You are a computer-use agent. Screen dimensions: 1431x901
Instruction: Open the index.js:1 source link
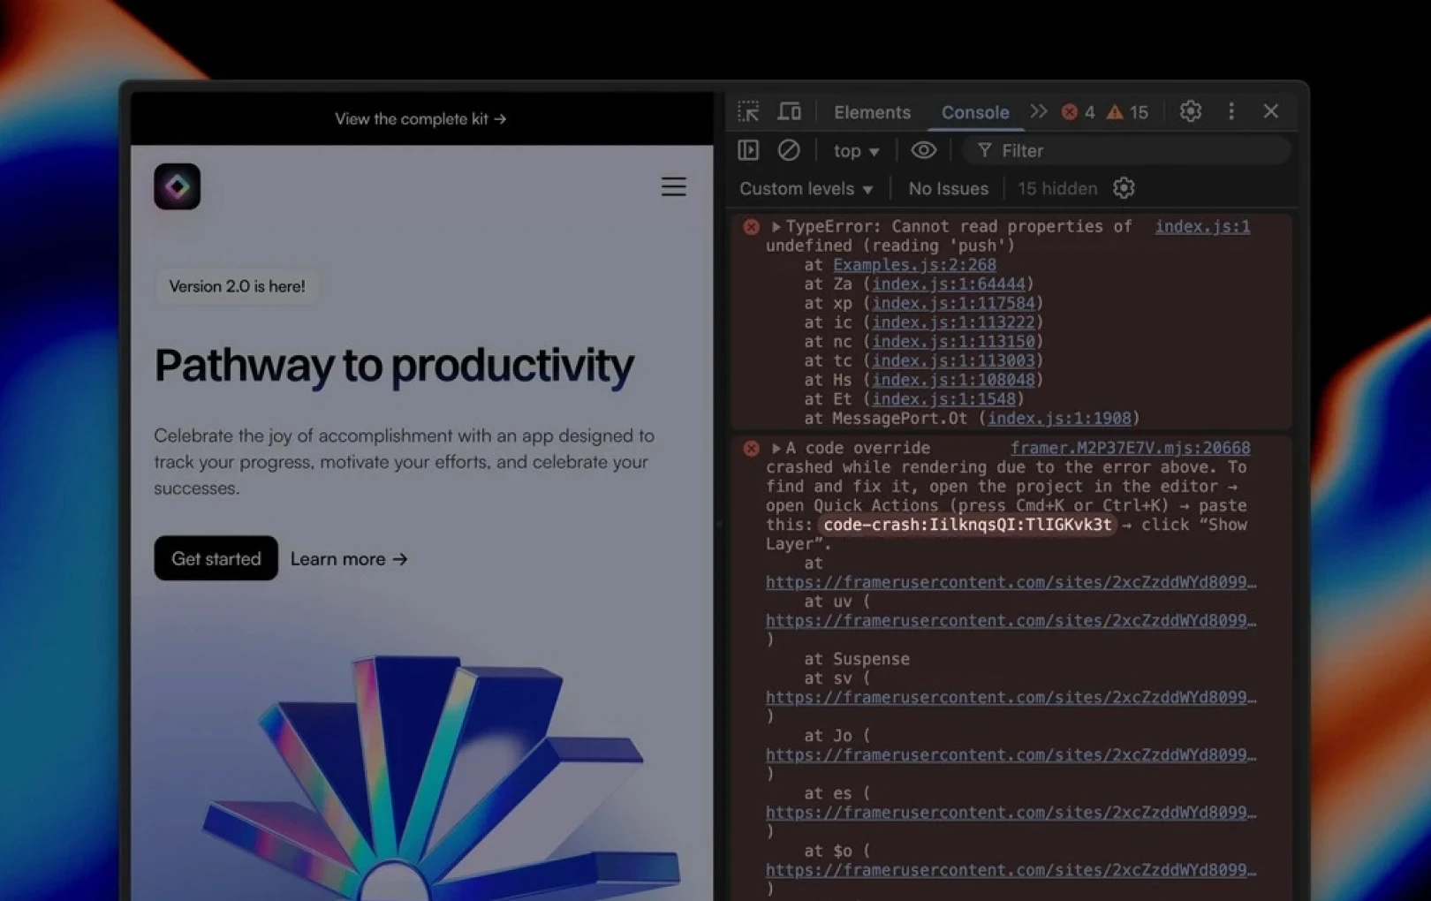click(1202, 227)
